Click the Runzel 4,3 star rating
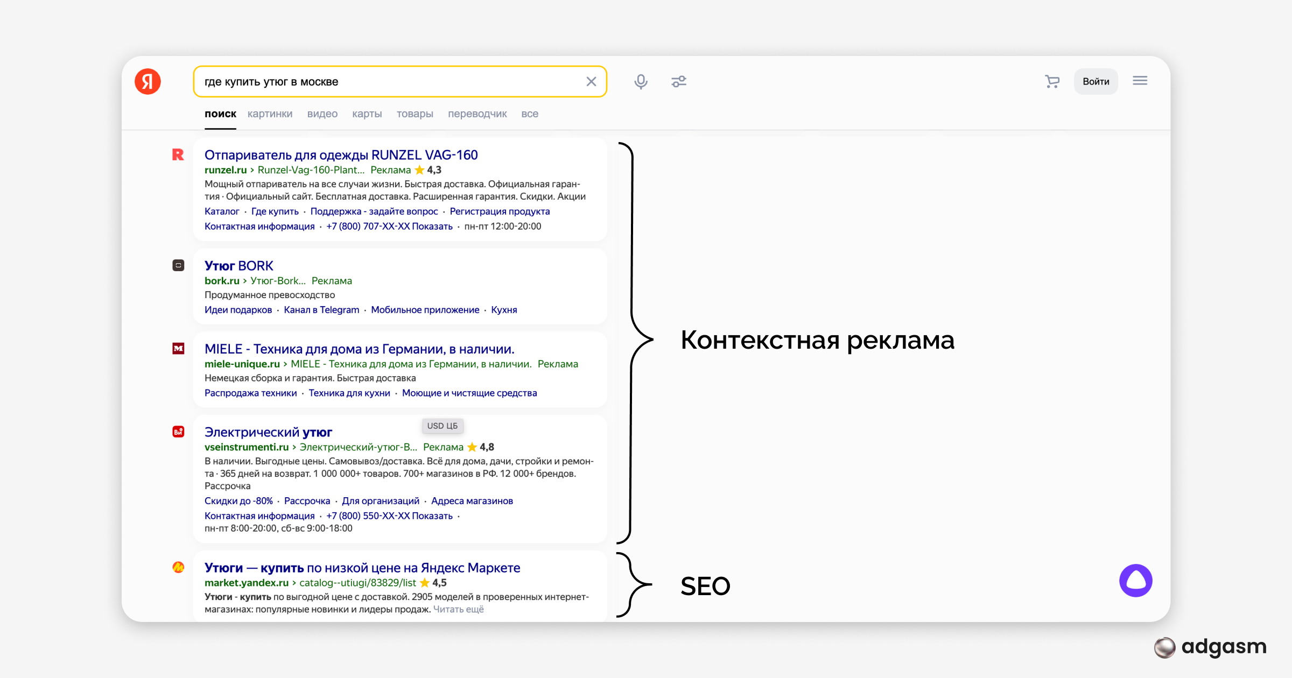1292x678 pixels. (428, 170)
